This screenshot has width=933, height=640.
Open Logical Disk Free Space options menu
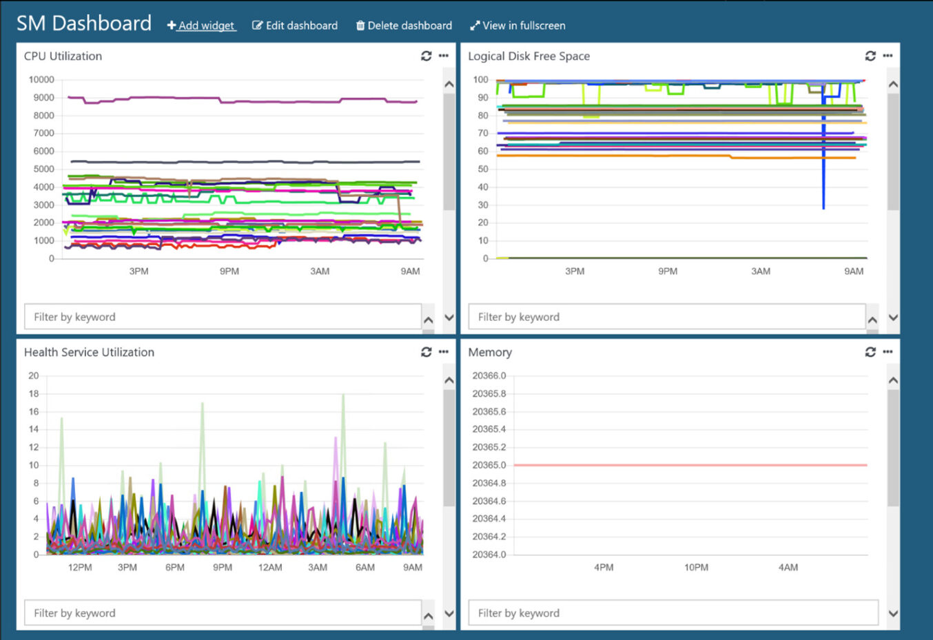(888, 56)
